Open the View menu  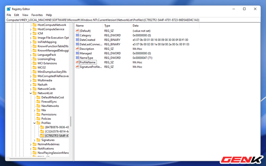tap(25, 15)
